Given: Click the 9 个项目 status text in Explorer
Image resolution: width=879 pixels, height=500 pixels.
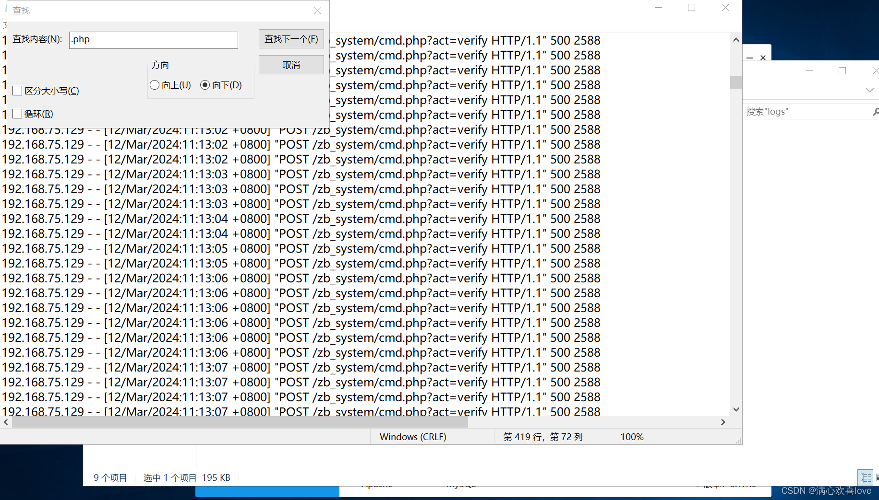Looking at the screenshot, I should click(x=110, y=477).
